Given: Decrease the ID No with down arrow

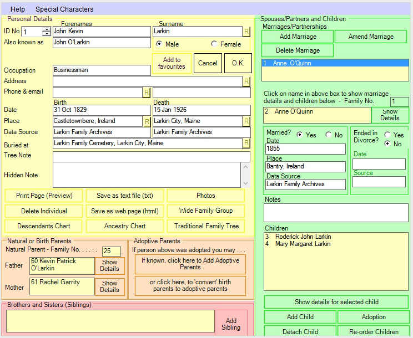Looking at the screenshot, I should (x=47, y=34).
